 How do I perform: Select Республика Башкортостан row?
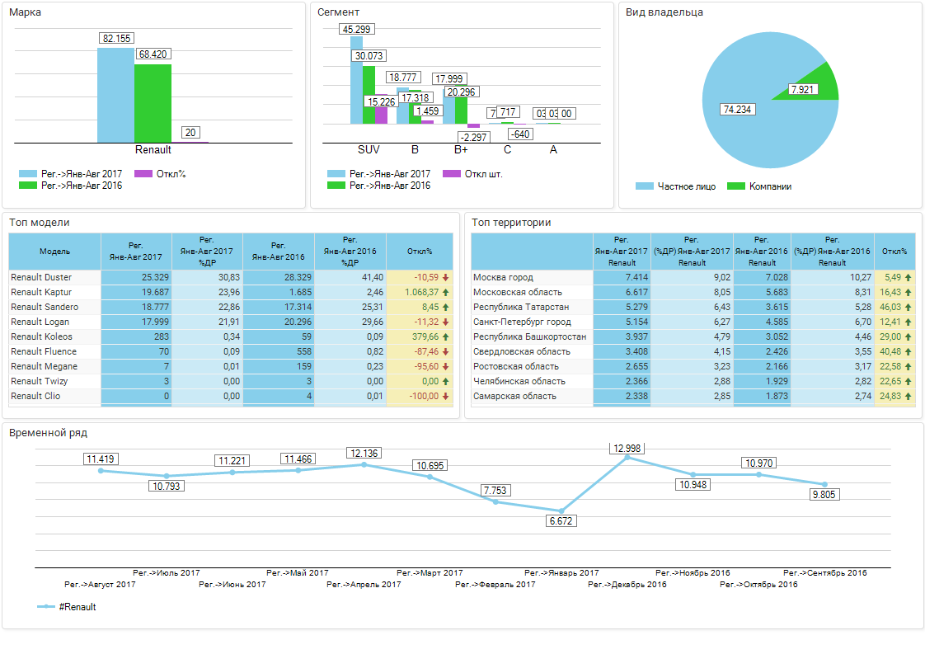point(693,336)
